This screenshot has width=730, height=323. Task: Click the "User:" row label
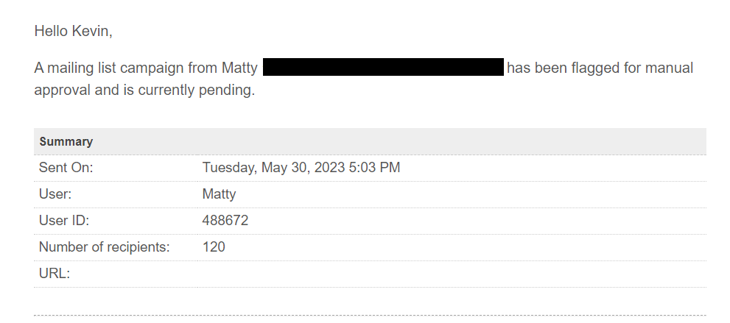pyautogui.click(x=55, y=194)
